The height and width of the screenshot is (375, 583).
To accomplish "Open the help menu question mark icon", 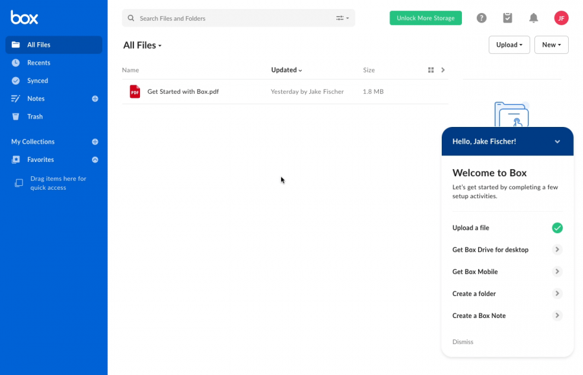I will coord(481,17).
